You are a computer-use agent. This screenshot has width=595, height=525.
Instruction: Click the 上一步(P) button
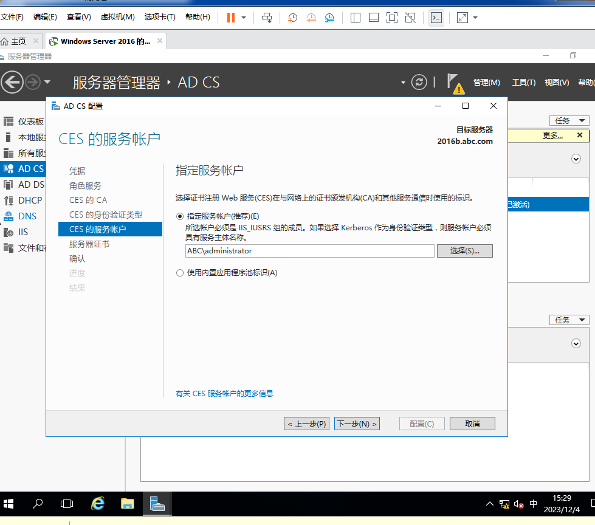[x=306, y=424]
